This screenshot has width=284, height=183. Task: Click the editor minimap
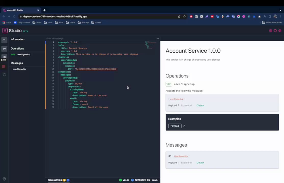coord(150,45)
